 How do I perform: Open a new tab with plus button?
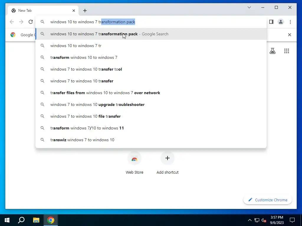tap(85, 11)
